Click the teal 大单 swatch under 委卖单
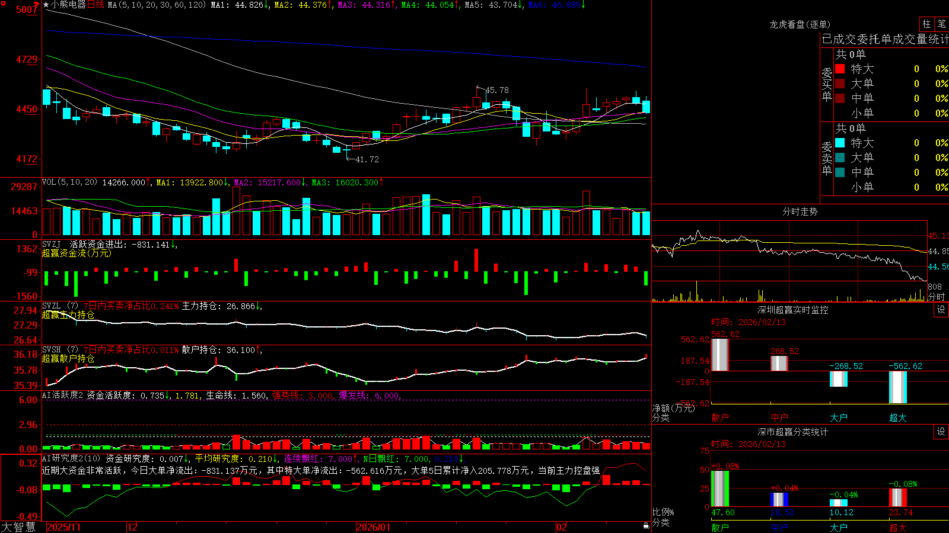949x533 pixels. tap(840, 158)
